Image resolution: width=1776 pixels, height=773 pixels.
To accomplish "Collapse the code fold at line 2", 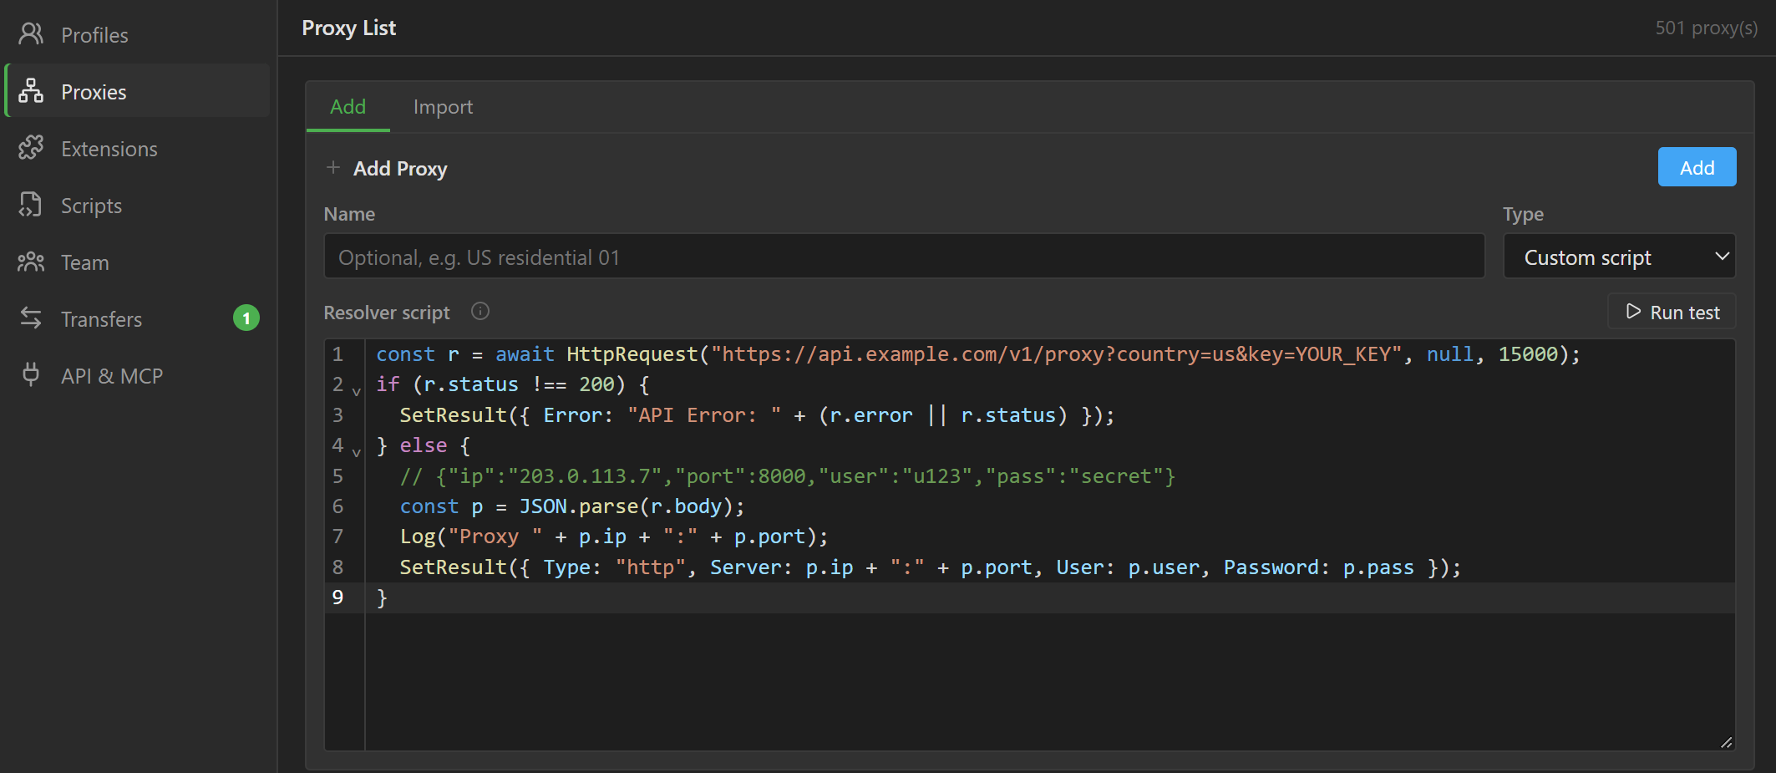I will 357,390.
